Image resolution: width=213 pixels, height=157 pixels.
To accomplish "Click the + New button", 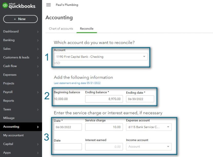I will click(x=20, y=19).
